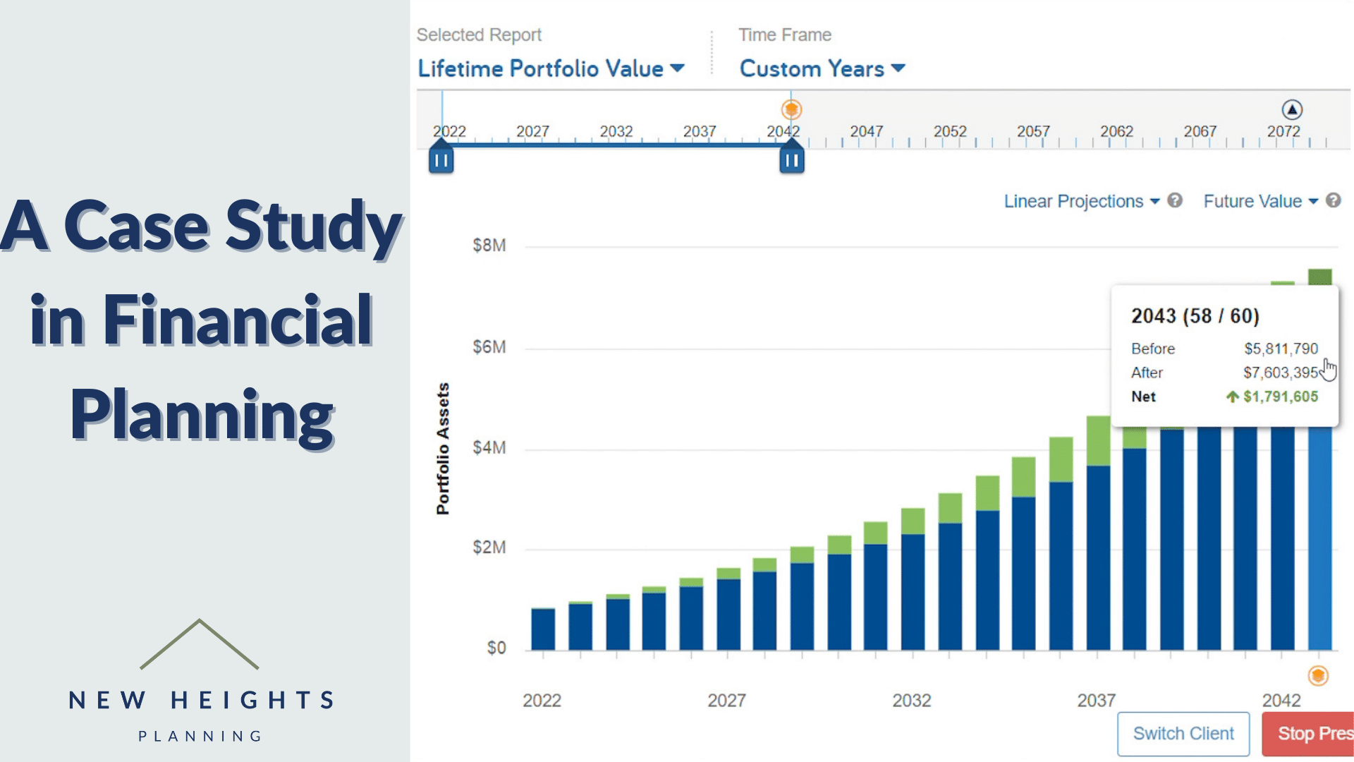Click the $6M y-axis label
Image resolution: width=1354 pixels, height=762 pixels.
click(489, 347)
